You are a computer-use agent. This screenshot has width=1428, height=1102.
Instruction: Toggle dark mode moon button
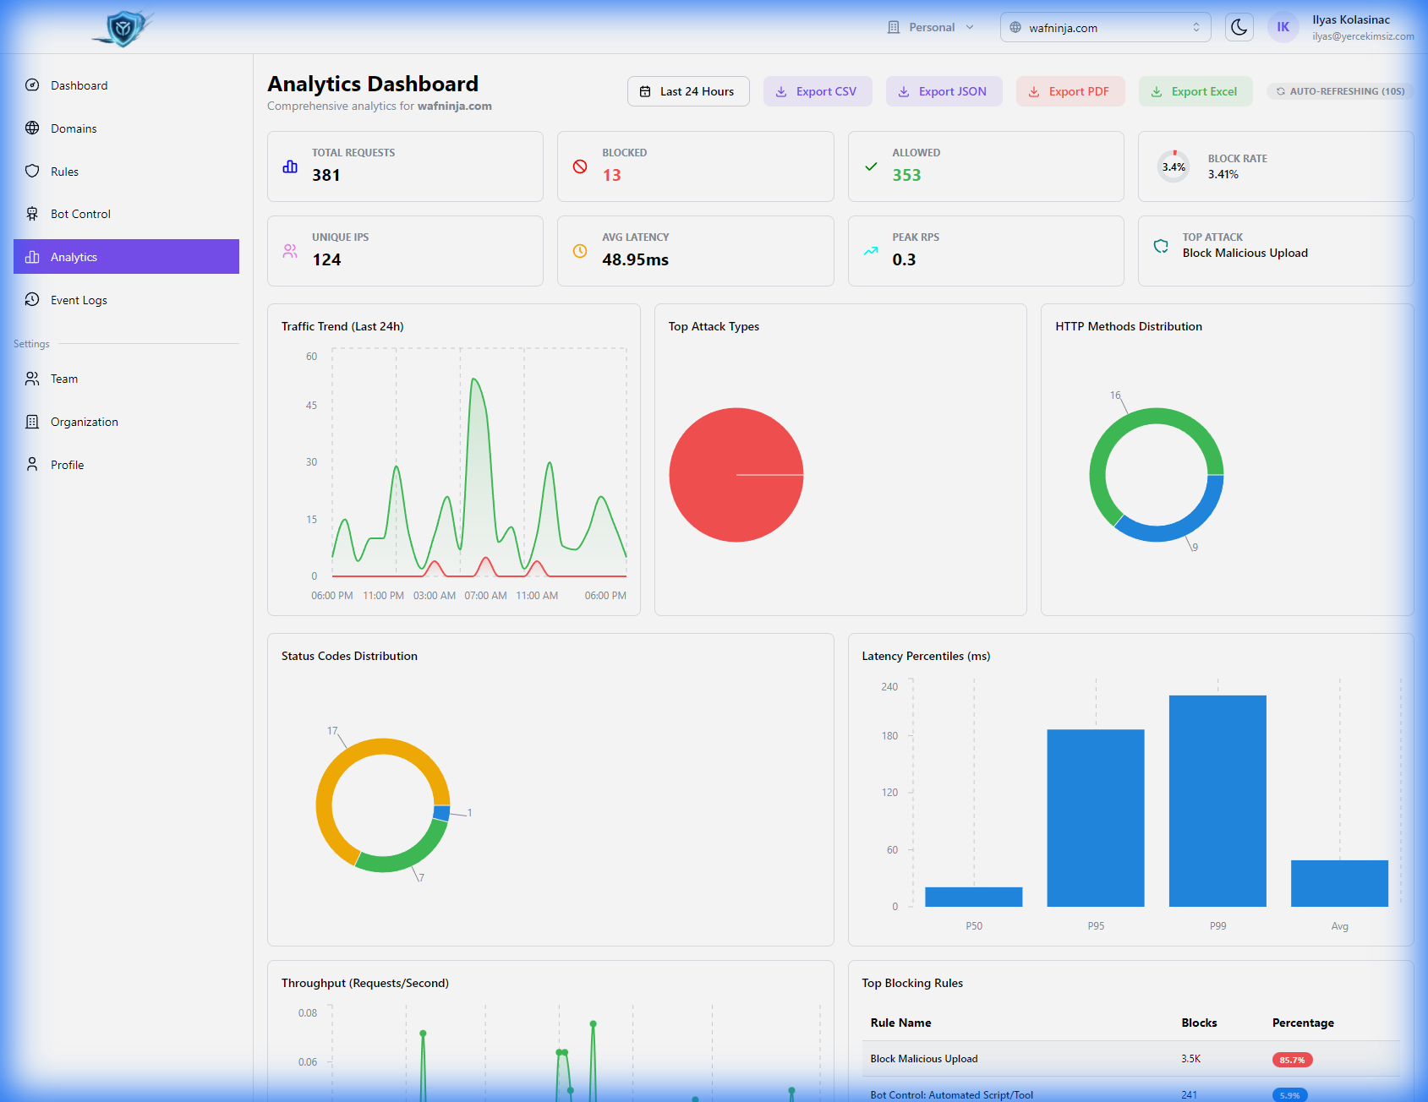1239,27
